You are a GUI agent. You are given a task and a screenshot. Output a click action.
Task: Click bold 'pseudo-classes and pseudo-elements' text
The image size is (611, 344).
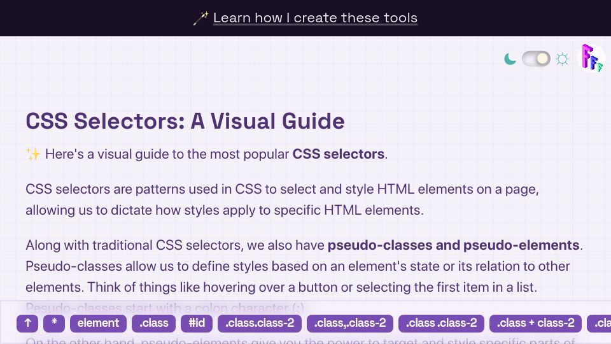tap(454, 245)
